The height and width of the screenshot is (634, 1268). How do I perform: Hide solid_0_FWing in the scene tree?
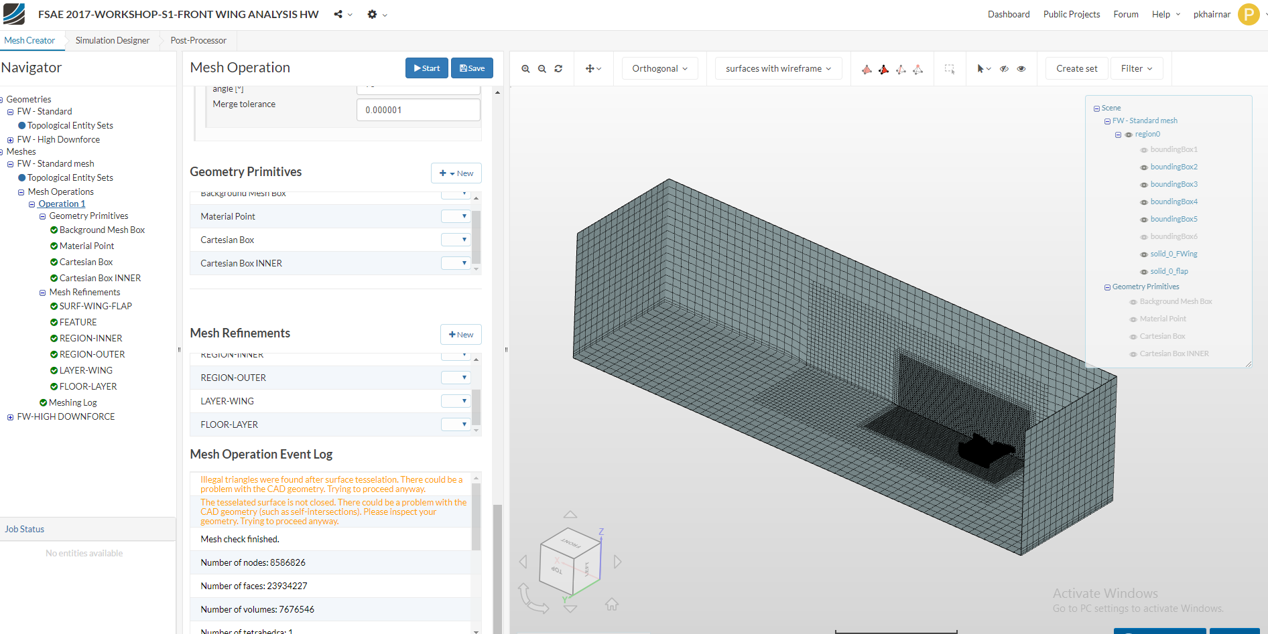pos(1144,254)
